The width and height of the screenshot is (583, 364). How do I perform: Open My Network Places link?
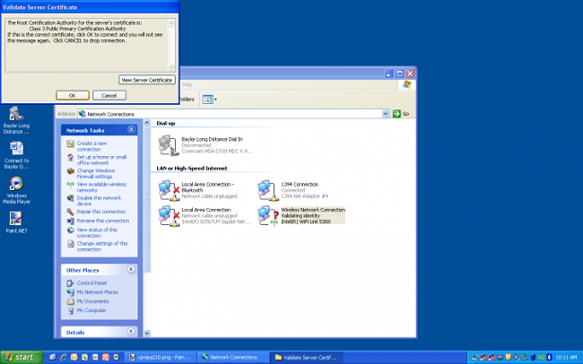pos(98,292)
